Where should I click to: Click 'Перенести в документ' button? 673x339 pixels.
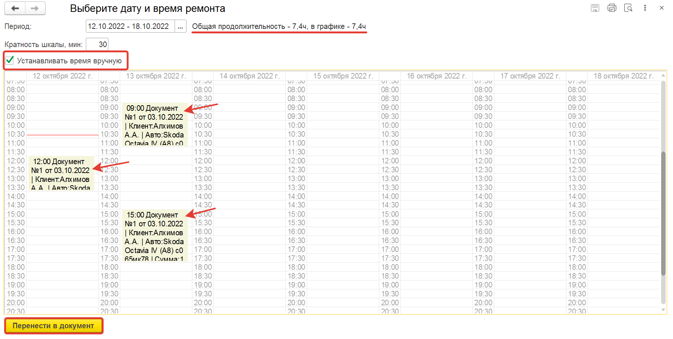[x=54, y=326]
